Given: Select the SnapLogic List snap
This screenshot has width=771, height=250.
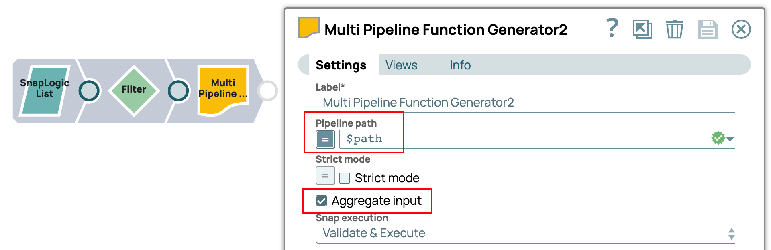Looking at the screenshot, I should pos(44,91).
